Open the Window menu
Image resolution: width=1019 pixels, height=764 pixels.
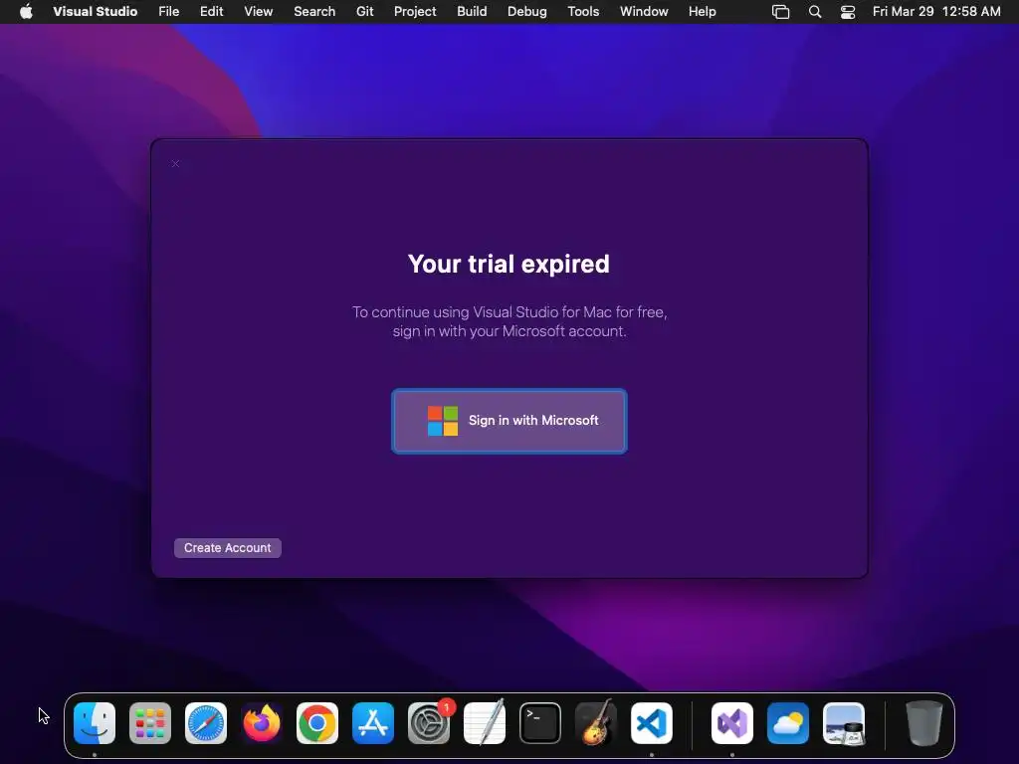tap(644, 12)
